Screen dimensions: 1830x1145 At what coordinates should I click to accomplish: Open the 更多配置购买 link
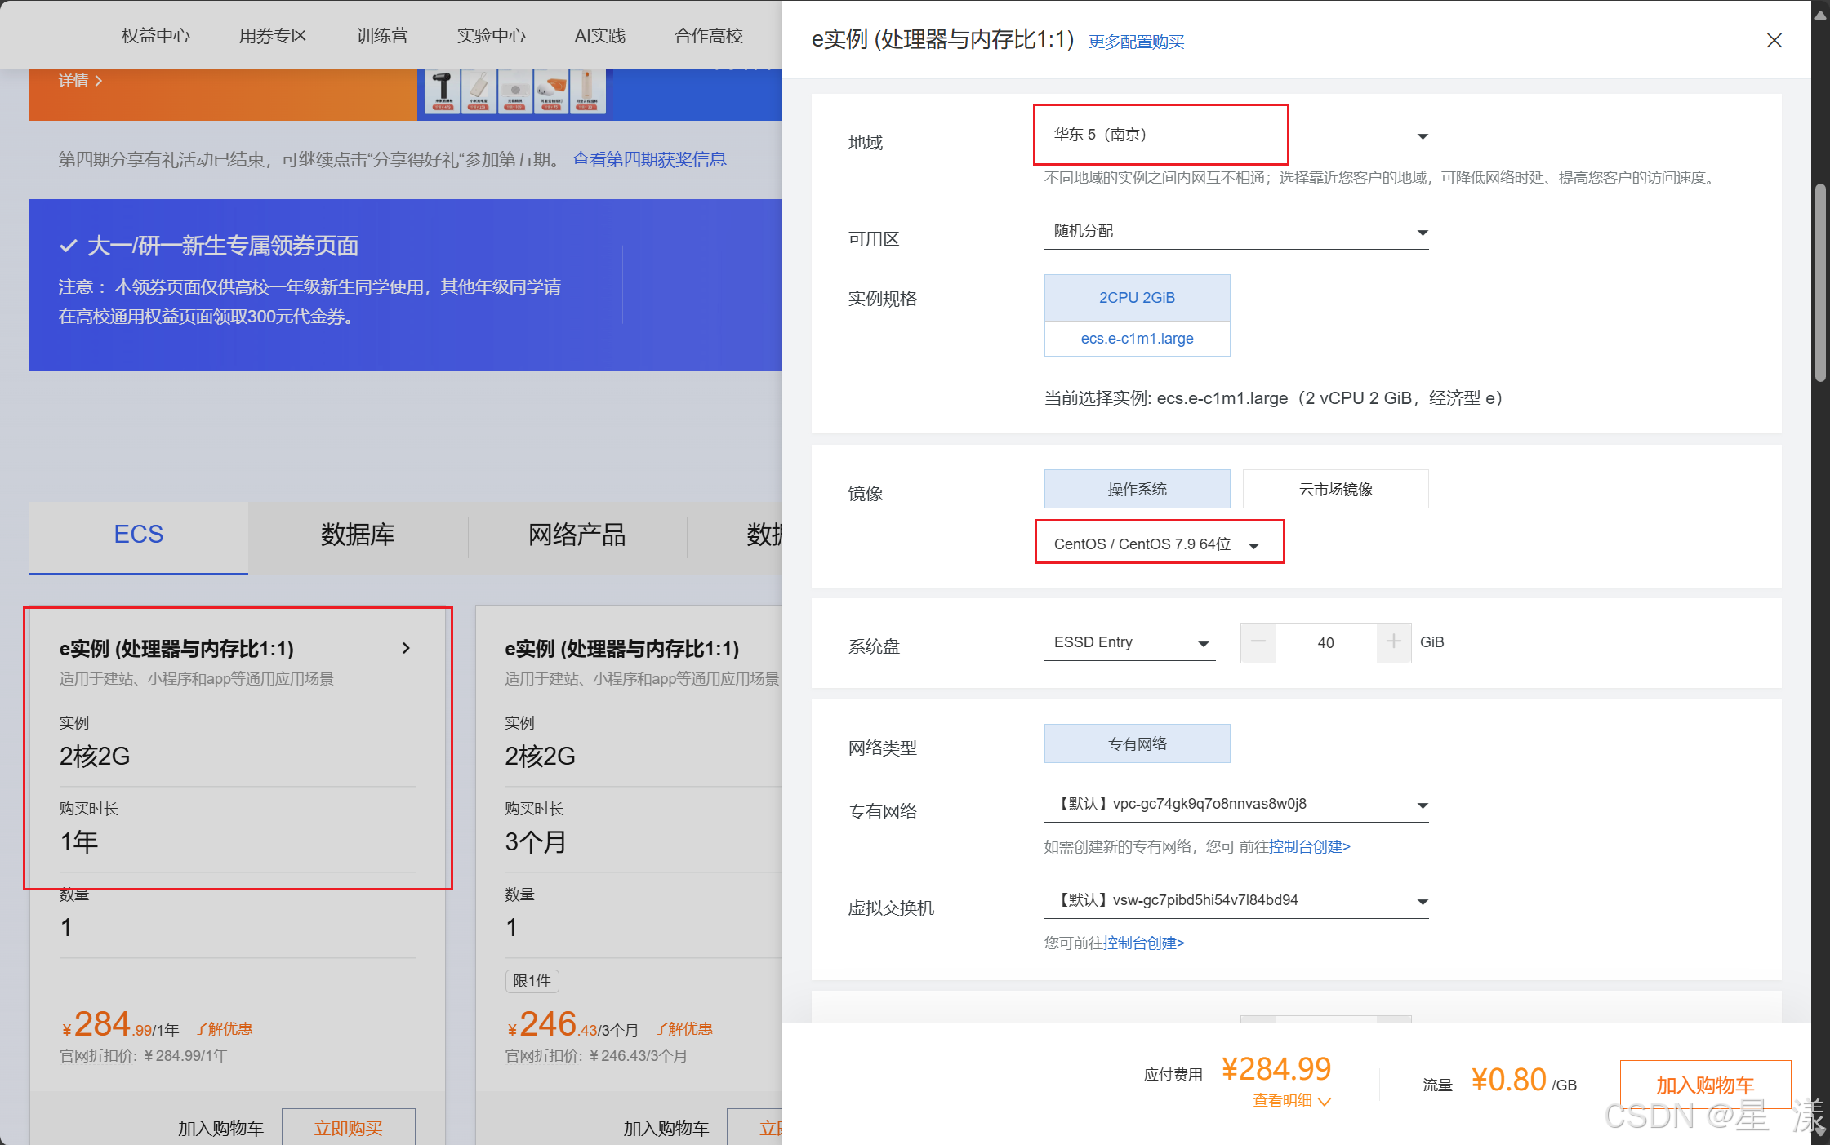pos(1136,42)
